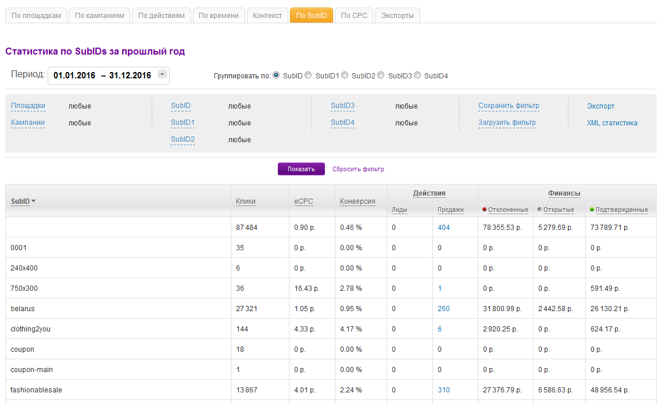Image resolution: width=662 pixels, height=404 pixels.
Task: Click the Показать button
Action: pyautogui.click(x=301, y=169)
